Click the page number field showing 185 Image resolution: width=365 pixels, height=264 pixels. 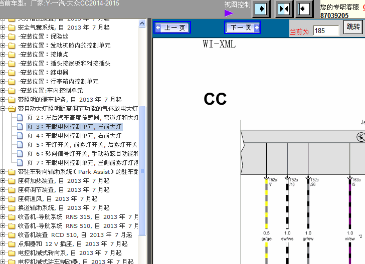coord(326,31)
